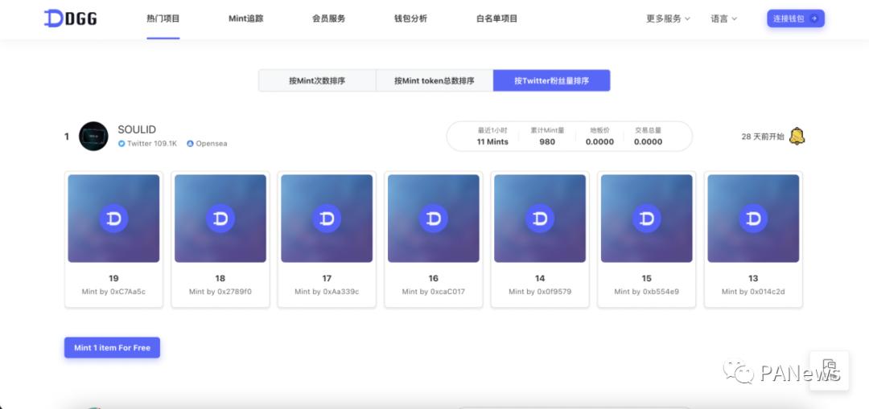
Task: Open the 语言 language dropdown
Action: coord(723,18)
